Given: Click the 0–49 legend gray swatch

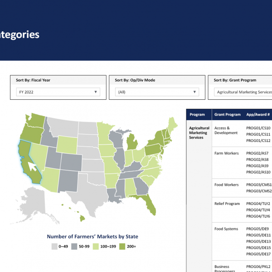Looking at the screenshot, I should point(54,247).
